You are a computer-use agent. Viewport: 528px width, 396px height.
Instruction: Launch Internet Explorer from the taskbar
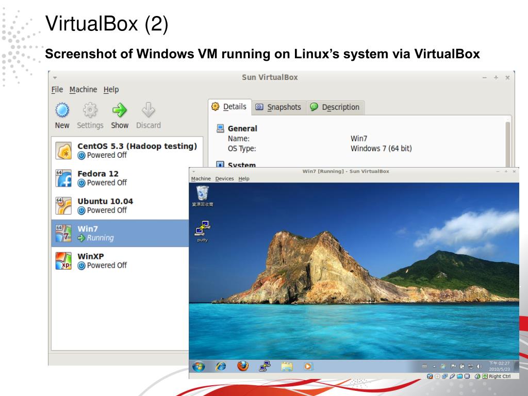pos(221,367)
